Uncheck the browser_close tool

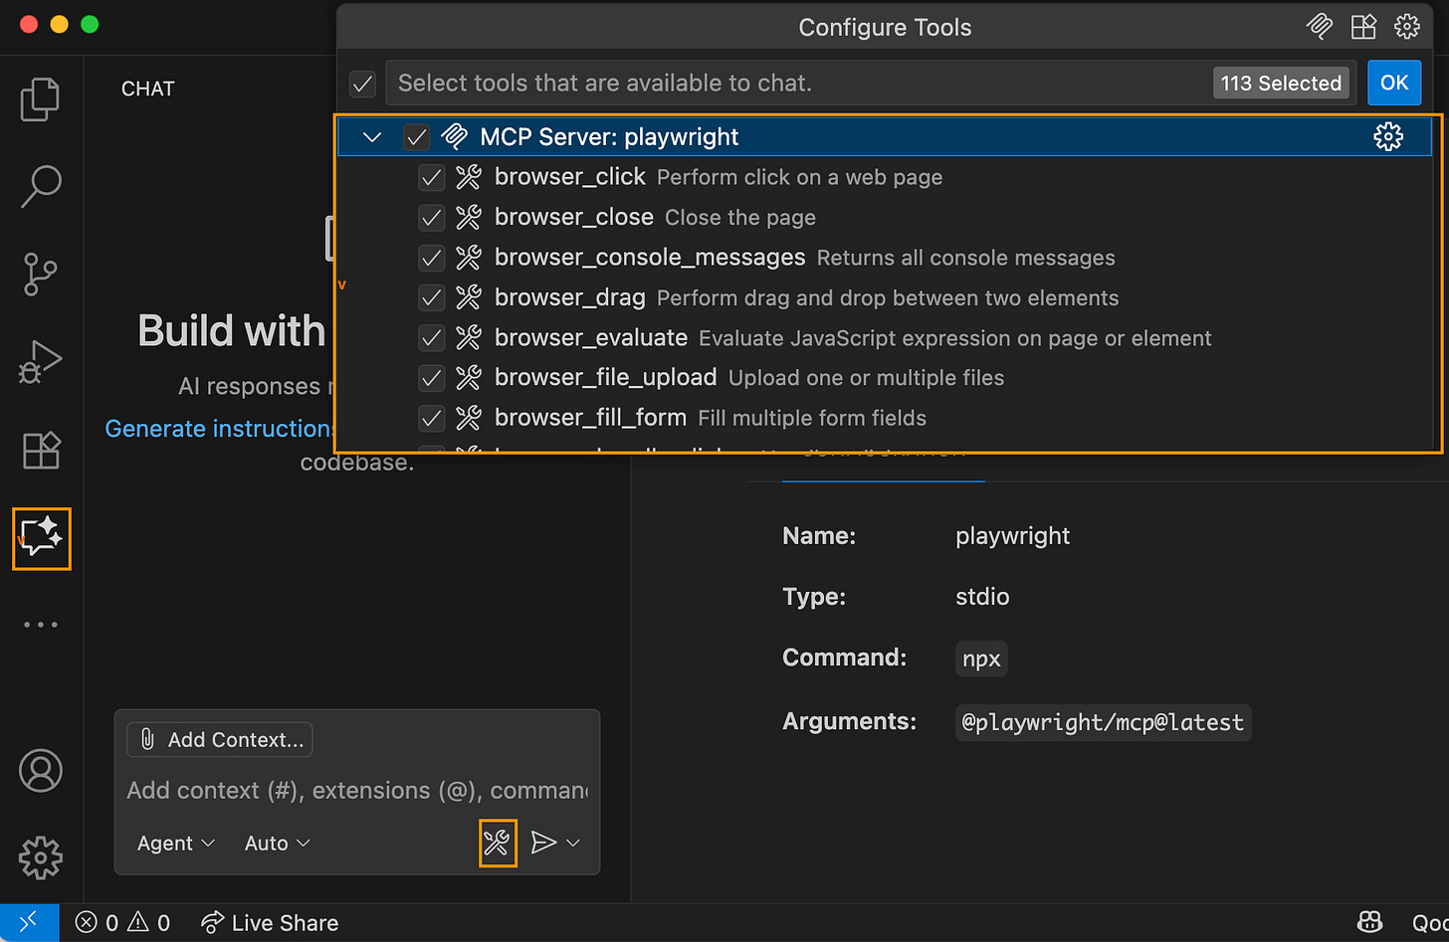[431, 217]
